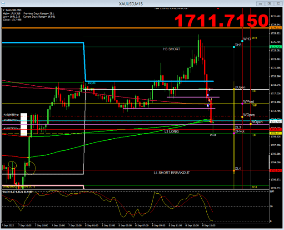Click the small yellow ellipse drawing on chart
Screen dimensions: 284x230
(13, 165)
